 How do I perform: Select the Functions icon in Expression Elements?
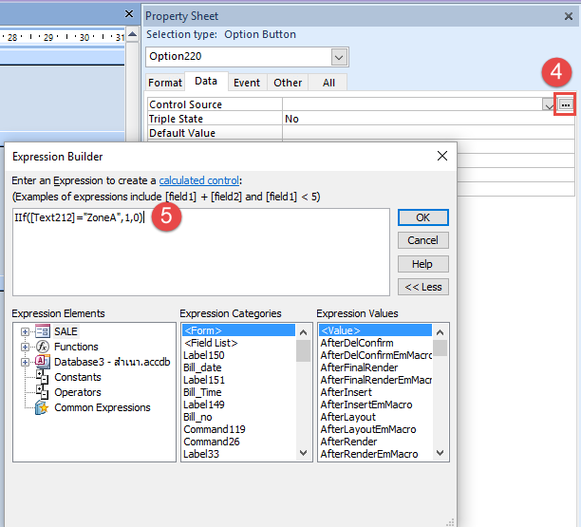(42, 347)
